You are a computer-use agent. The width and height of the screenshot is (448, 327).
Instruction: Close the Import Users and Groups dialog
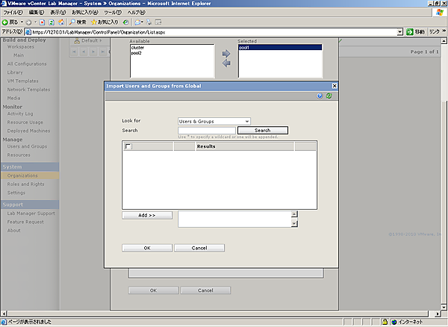[335, 86]
